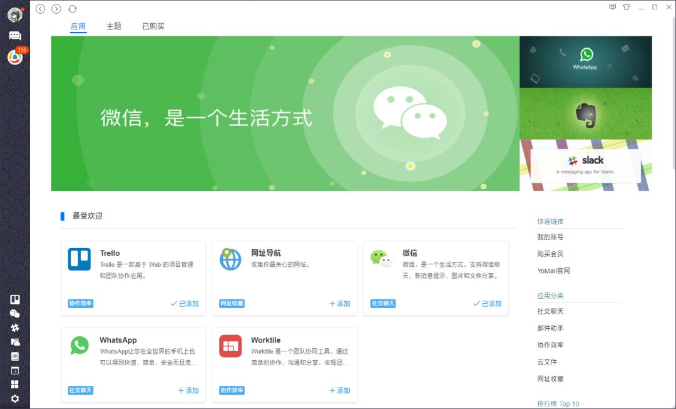Select 云文件 category
Viewport: 676px width, 409px height.
(x=547, y=361)
